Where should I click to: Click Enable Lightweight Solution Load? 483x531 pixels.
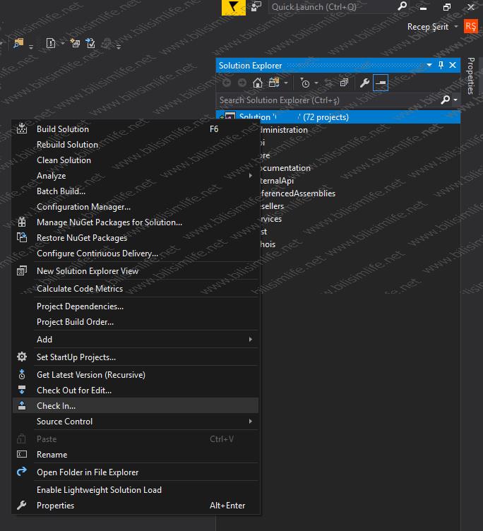[x=136, y=490]
